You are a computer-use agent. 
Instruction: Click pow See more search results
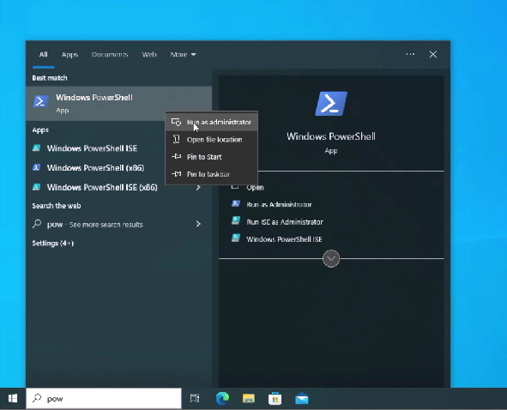coord(94,225)
